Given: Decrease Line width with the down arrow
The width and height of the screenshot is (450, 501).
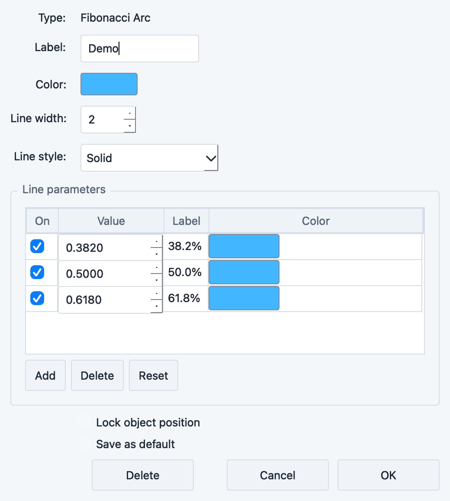Looking at the screenshot, I should (129, 126).
